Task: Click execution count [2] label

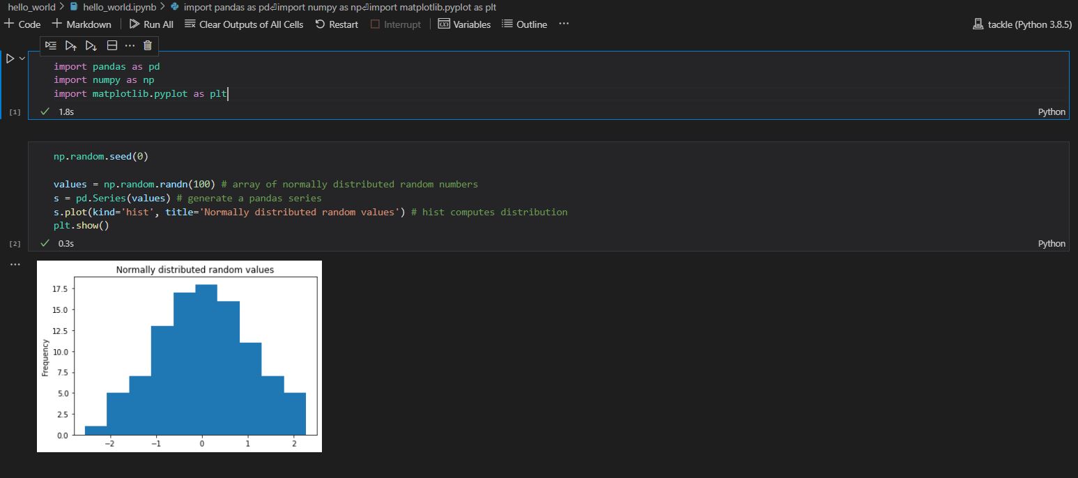Action: coord(15,244)
